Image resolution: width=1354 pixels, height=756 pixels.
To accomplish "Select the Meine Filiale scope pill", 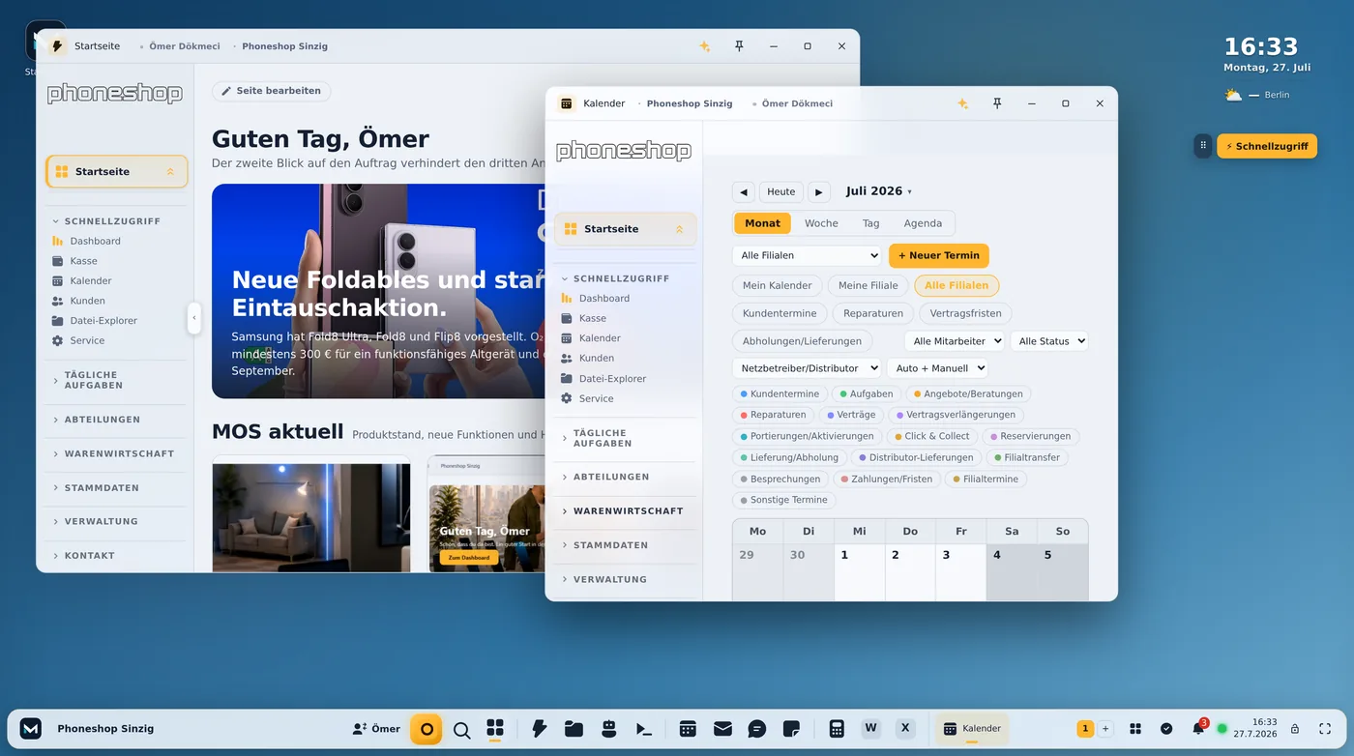I will pyautogui.click(x=868, y=285).
